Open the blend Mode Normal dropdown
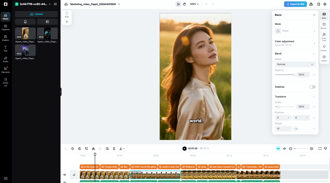This screenshot has width=330, height=183. pyautogui.click(x=295, y=64)
